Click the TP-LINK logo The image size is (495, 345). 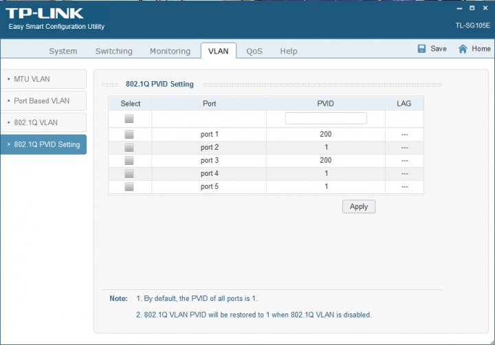coord(45,13)
